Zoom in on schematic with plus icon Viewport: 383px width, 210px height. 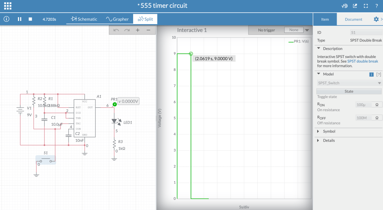click(138, 30)
